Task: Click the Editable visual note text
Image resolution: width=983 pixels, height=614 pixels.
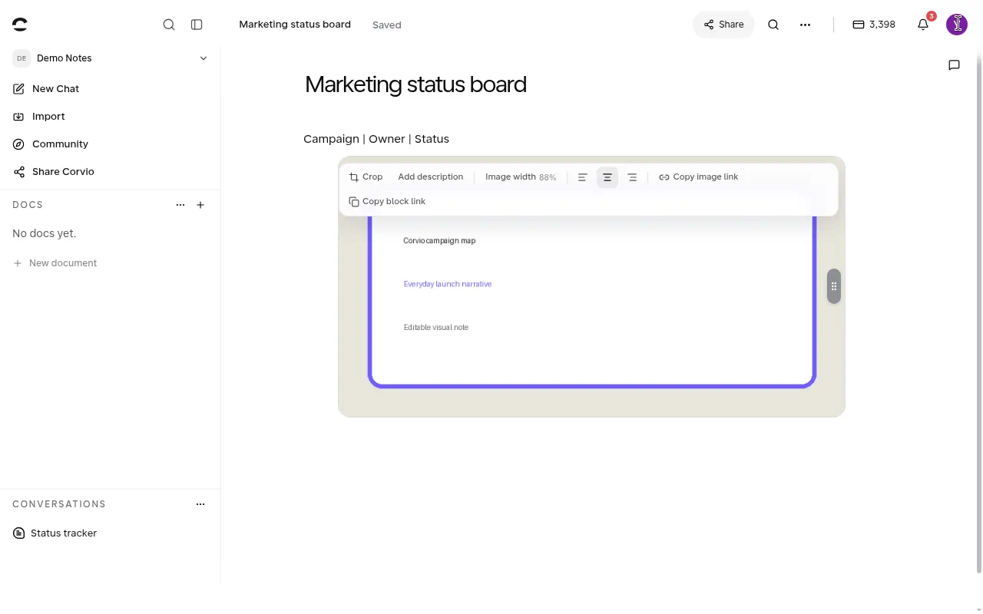Action: pyautogui.click(x=436, y=328)
